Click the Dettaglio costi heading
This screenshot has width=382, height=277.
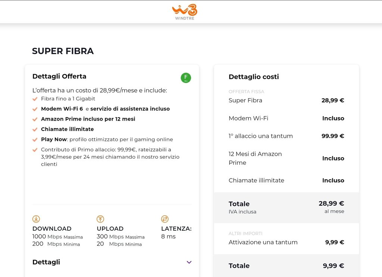tap(254, 77)
